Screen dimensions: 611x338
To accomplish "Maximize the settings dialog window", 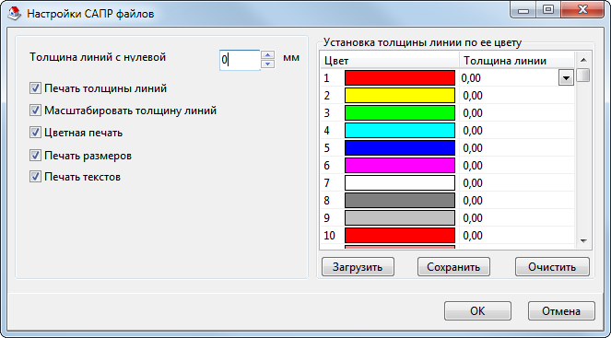I will (548, 9).
